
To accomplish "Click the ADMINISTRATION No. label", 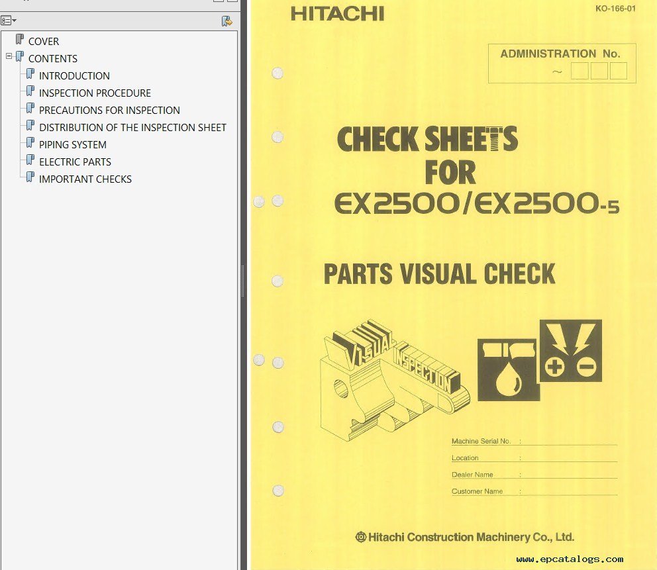I will [x=560, y=54].
